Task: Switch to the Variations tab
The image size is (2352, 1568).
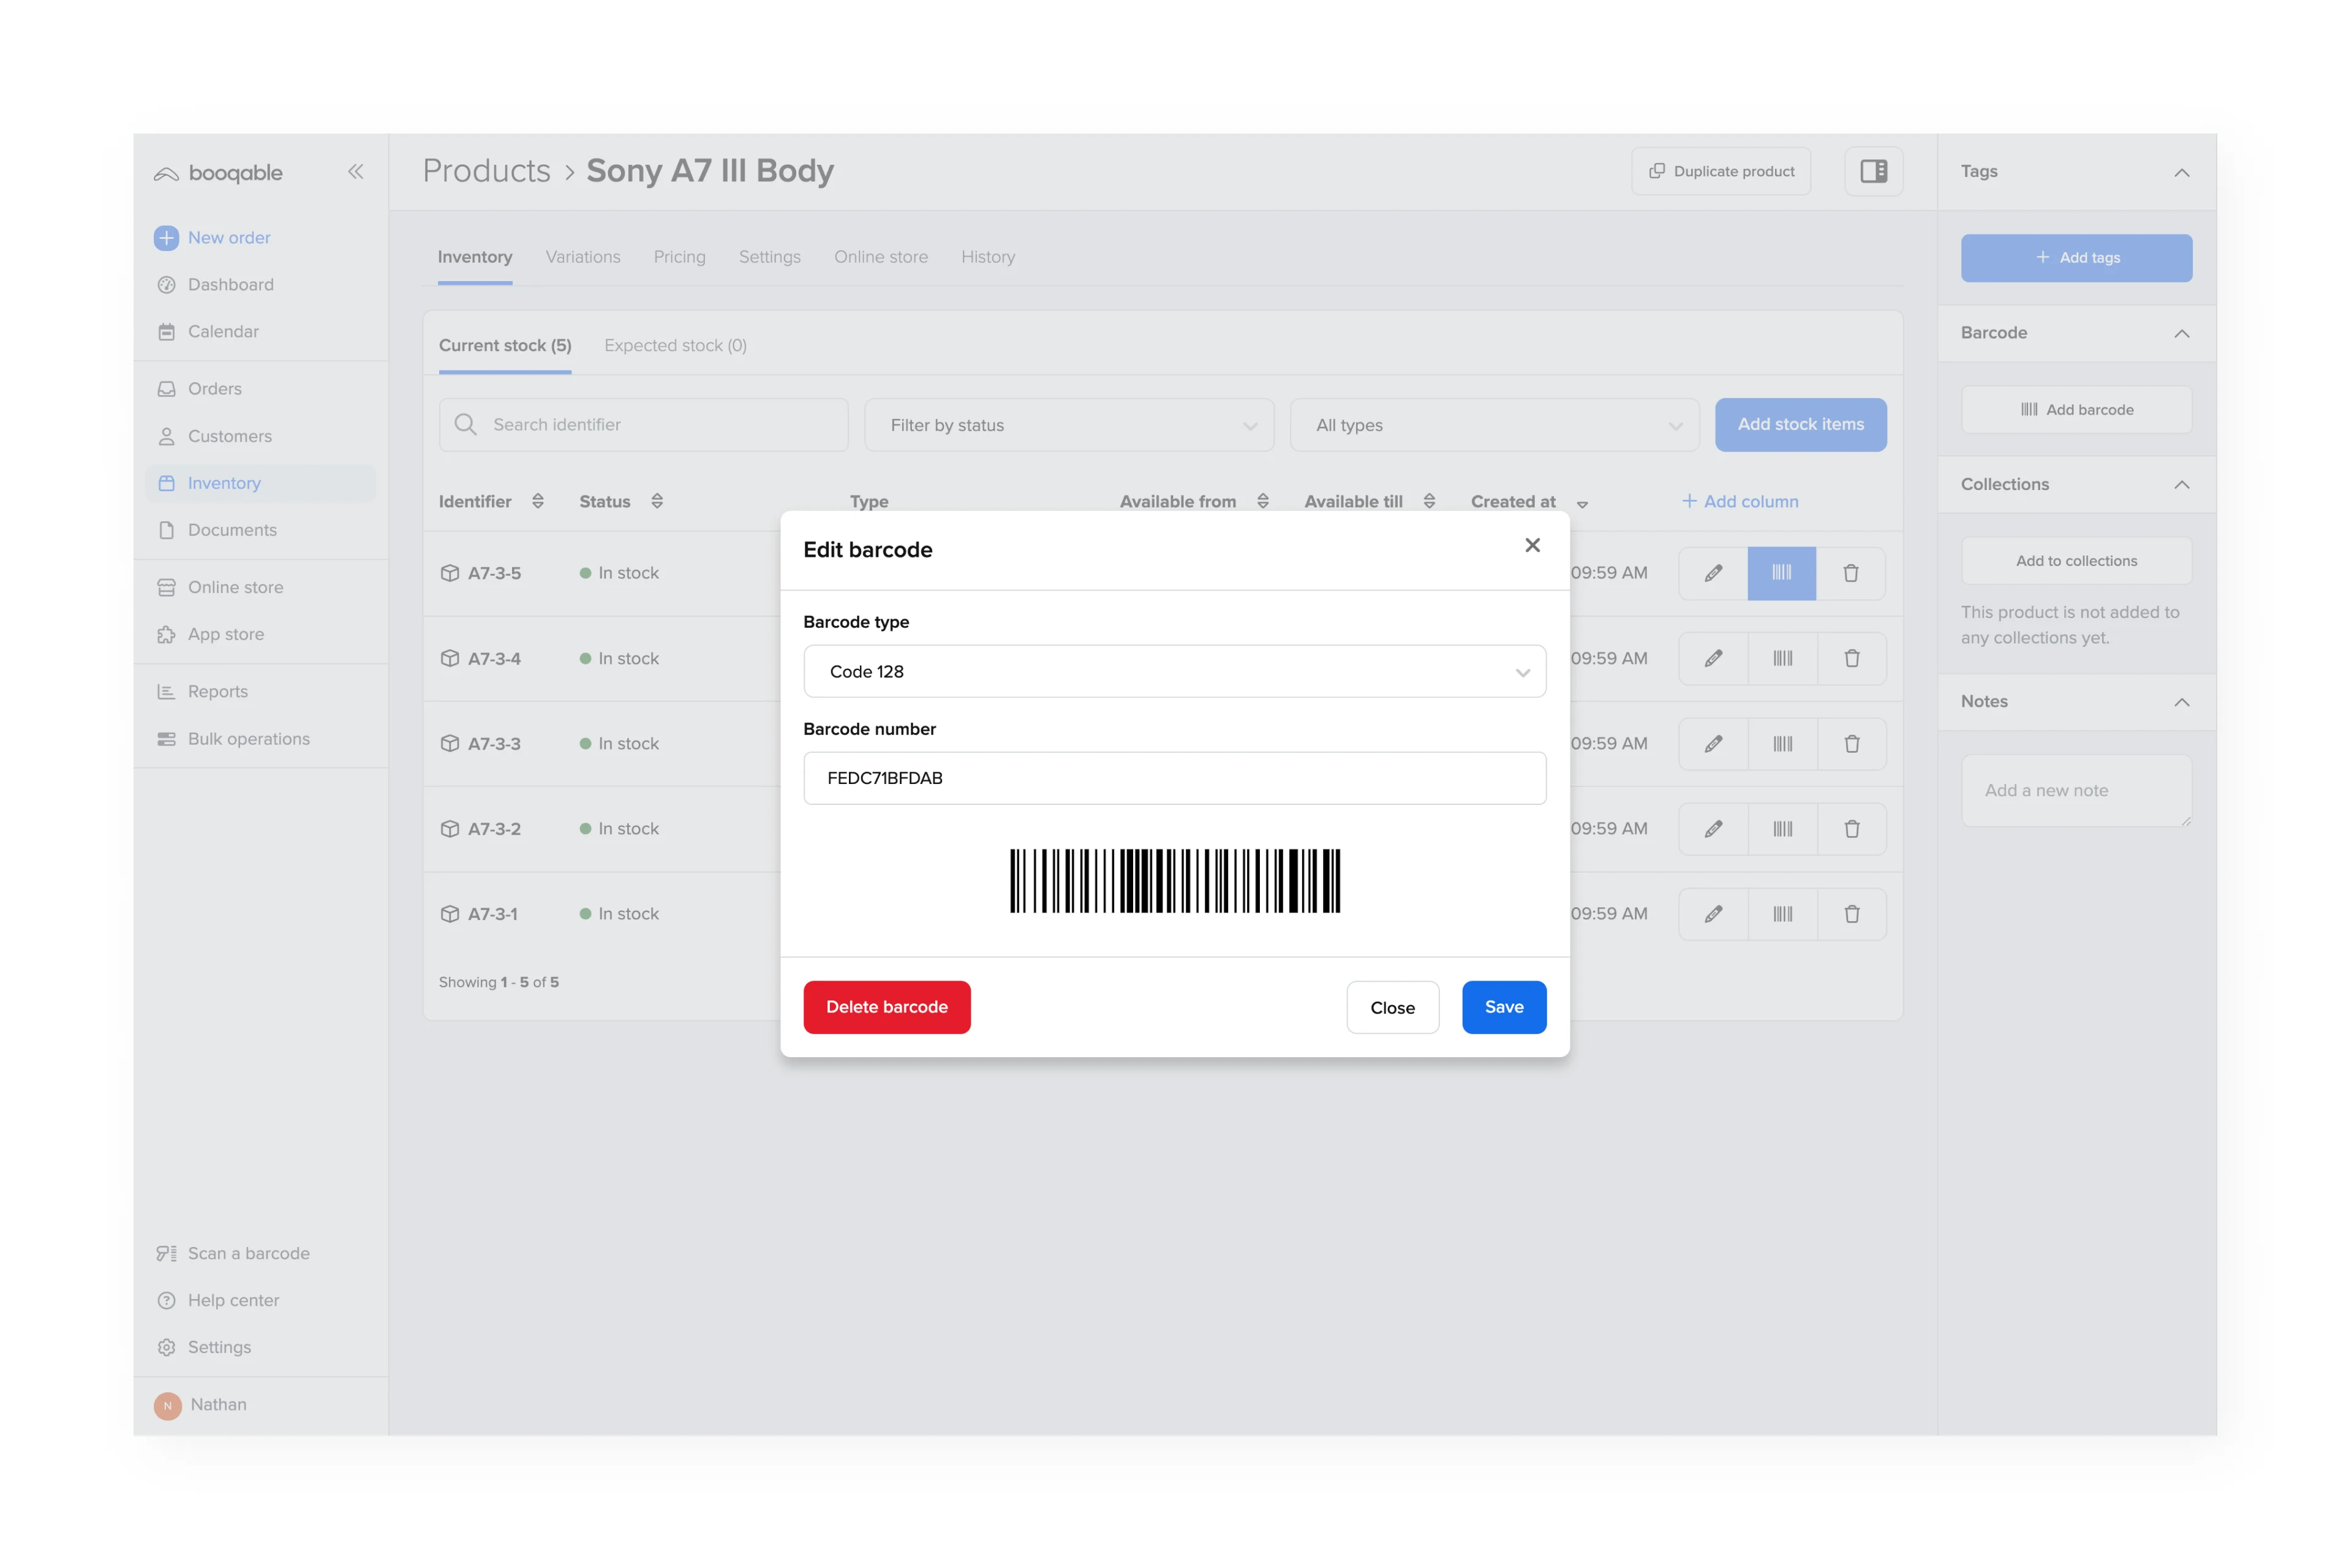Action: (x=583, y=257)
